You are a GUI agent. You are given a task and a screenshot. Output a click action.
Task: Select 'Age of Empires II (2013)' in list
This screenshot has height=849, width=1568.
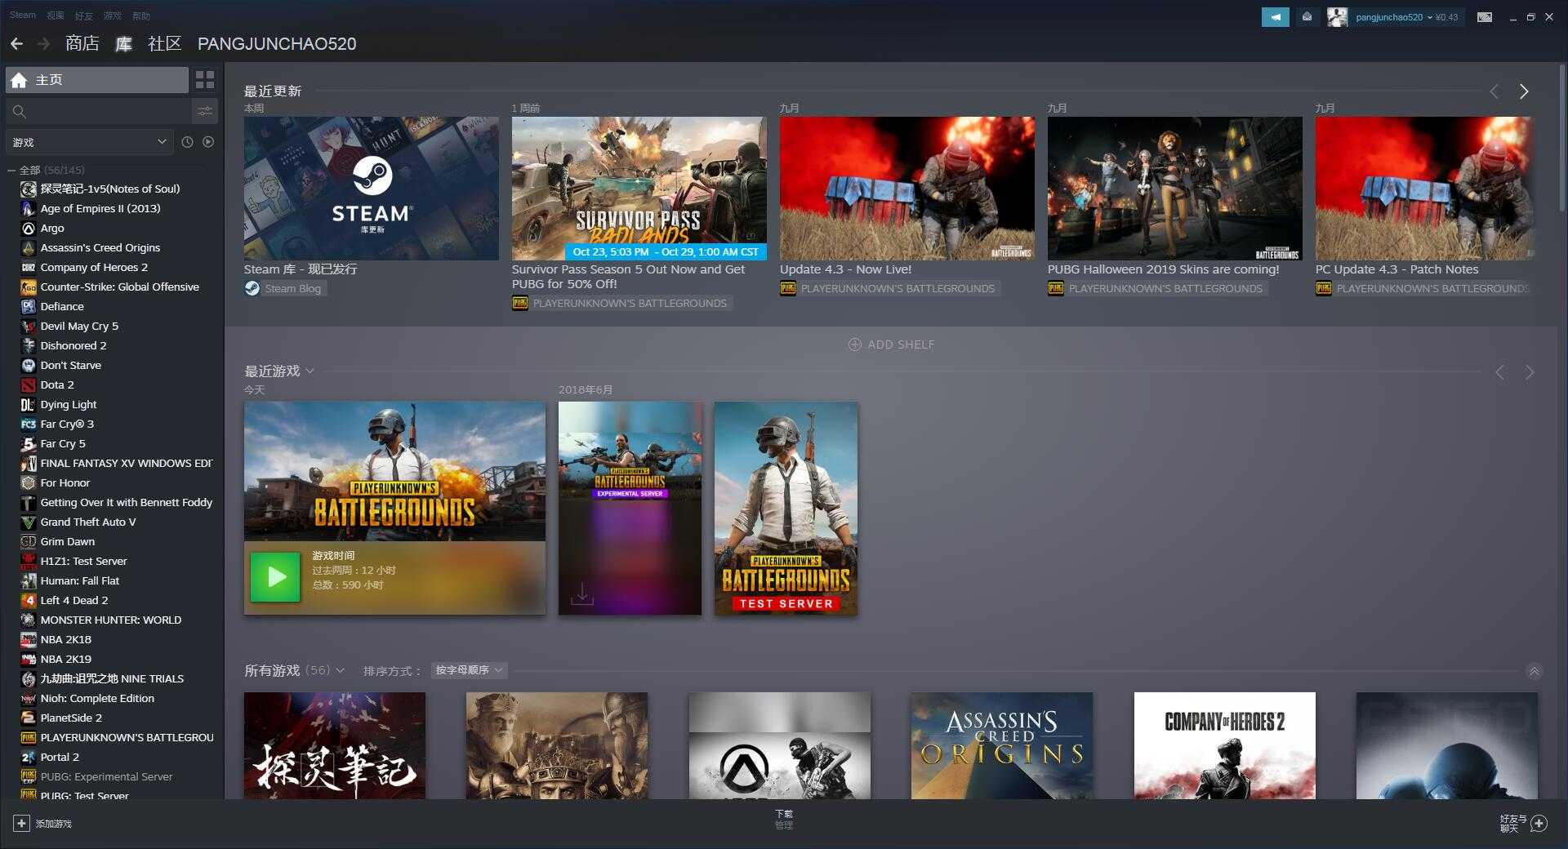point(100,209)
